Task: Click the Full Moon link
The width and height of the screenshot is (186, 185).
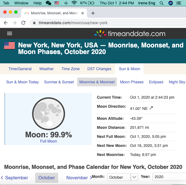Action: [49, 141]
